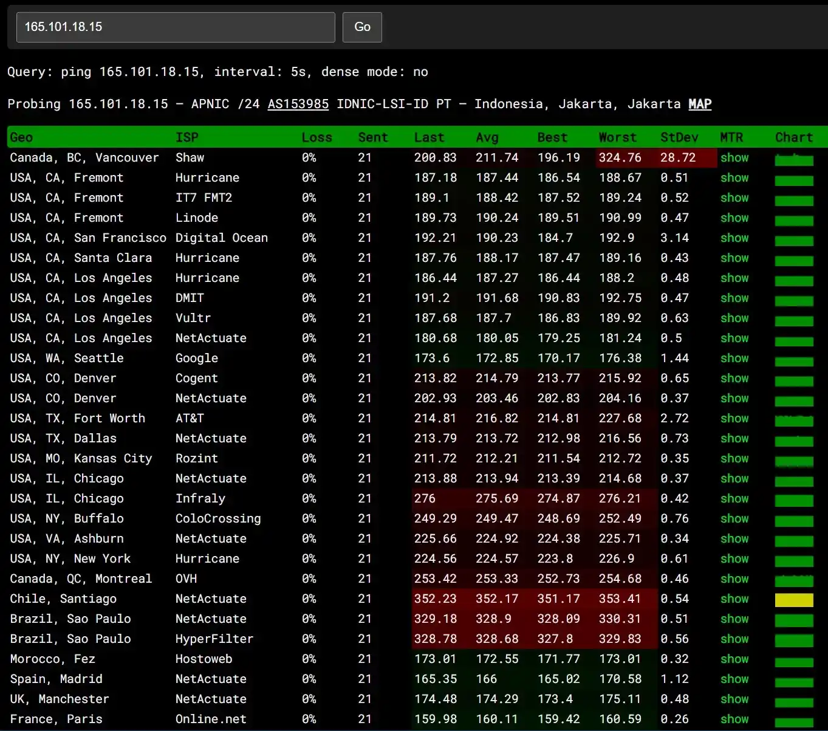Click the Worst column header
Viewport: 828px width, 731px height.
(x=618, y=137)
